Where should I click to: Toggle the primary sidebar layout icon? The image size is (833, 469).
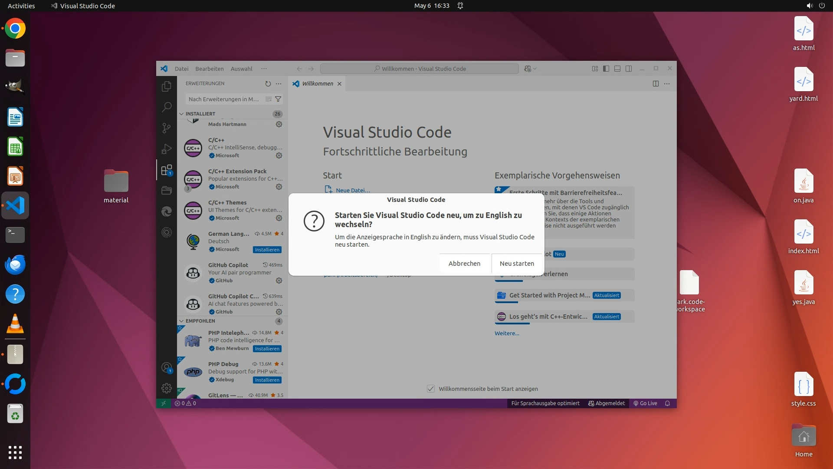pyautogui.click(x=606, y=69)
